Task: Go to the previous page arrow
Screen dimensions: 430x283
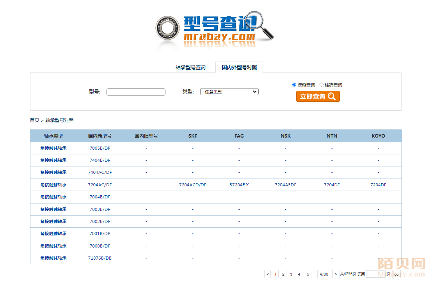Action: click(x=267, y=274)
